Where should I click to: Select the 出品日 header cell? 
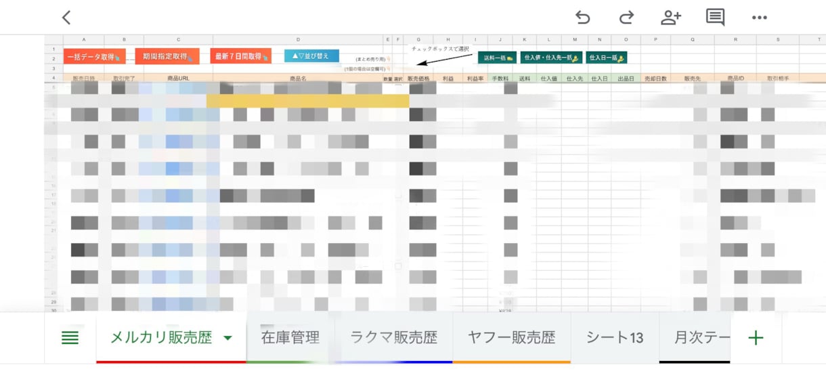[626, 79]
